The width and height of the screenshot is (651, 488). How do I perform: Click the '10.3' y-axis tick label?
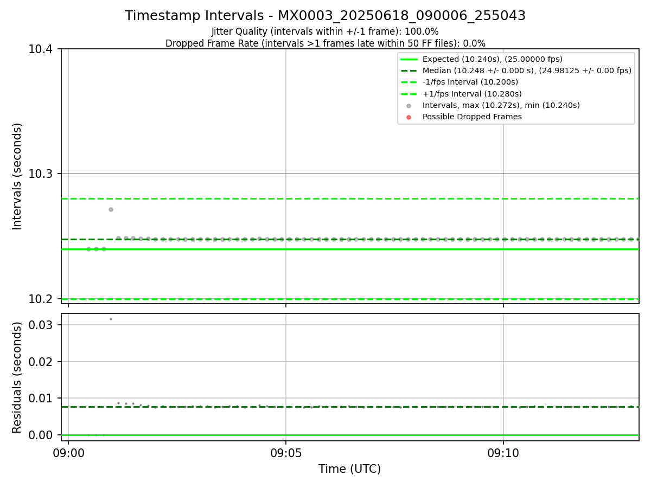coord(41,174)
